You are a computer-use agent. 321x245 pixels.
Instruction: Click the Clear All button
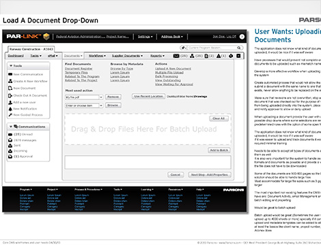(219, 118)
